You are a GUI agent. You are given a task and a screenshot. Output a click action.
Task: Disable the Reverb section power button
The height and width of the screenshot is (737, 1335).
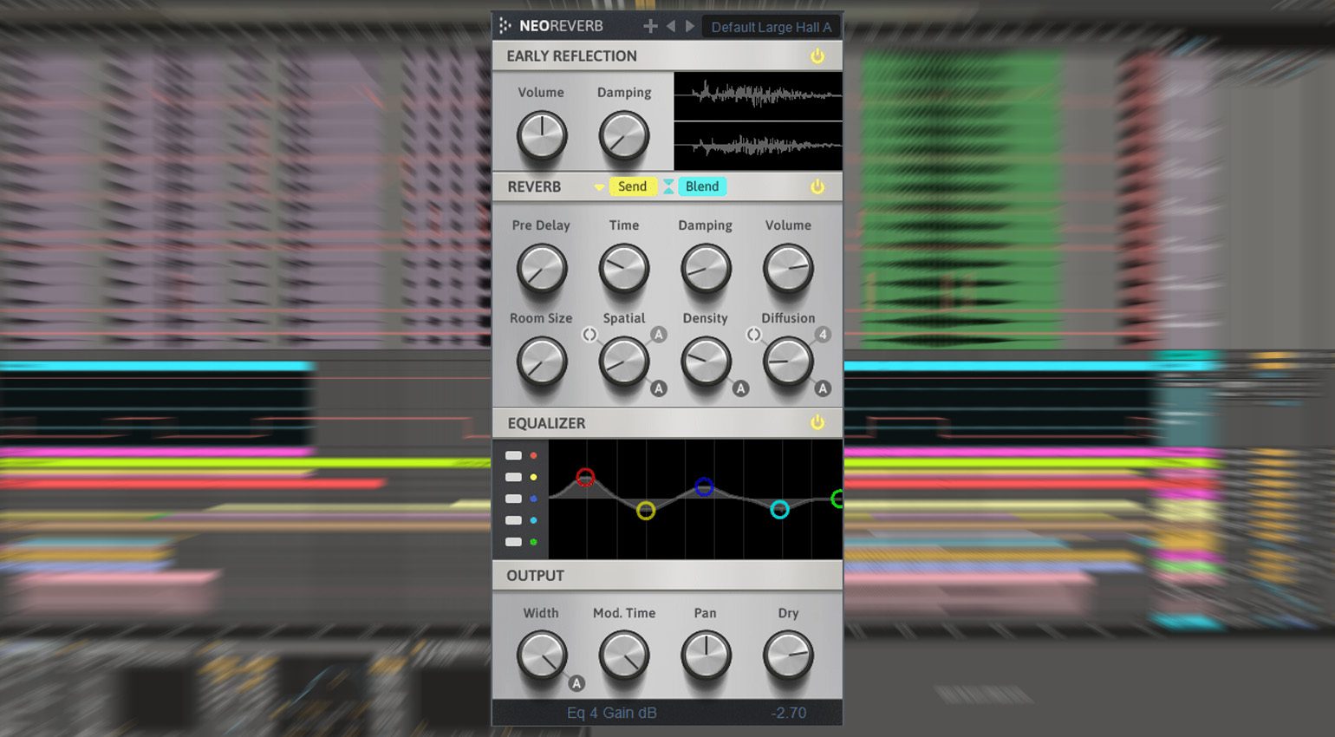pos(817,187)
